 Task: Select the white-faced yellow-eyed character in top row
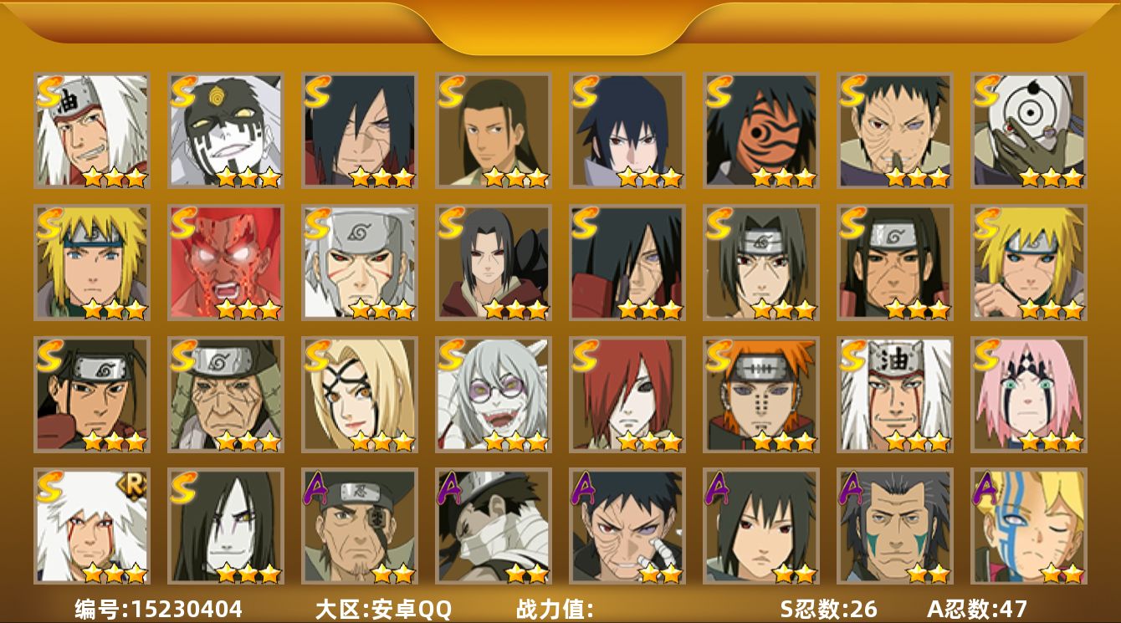coord(226,130)
